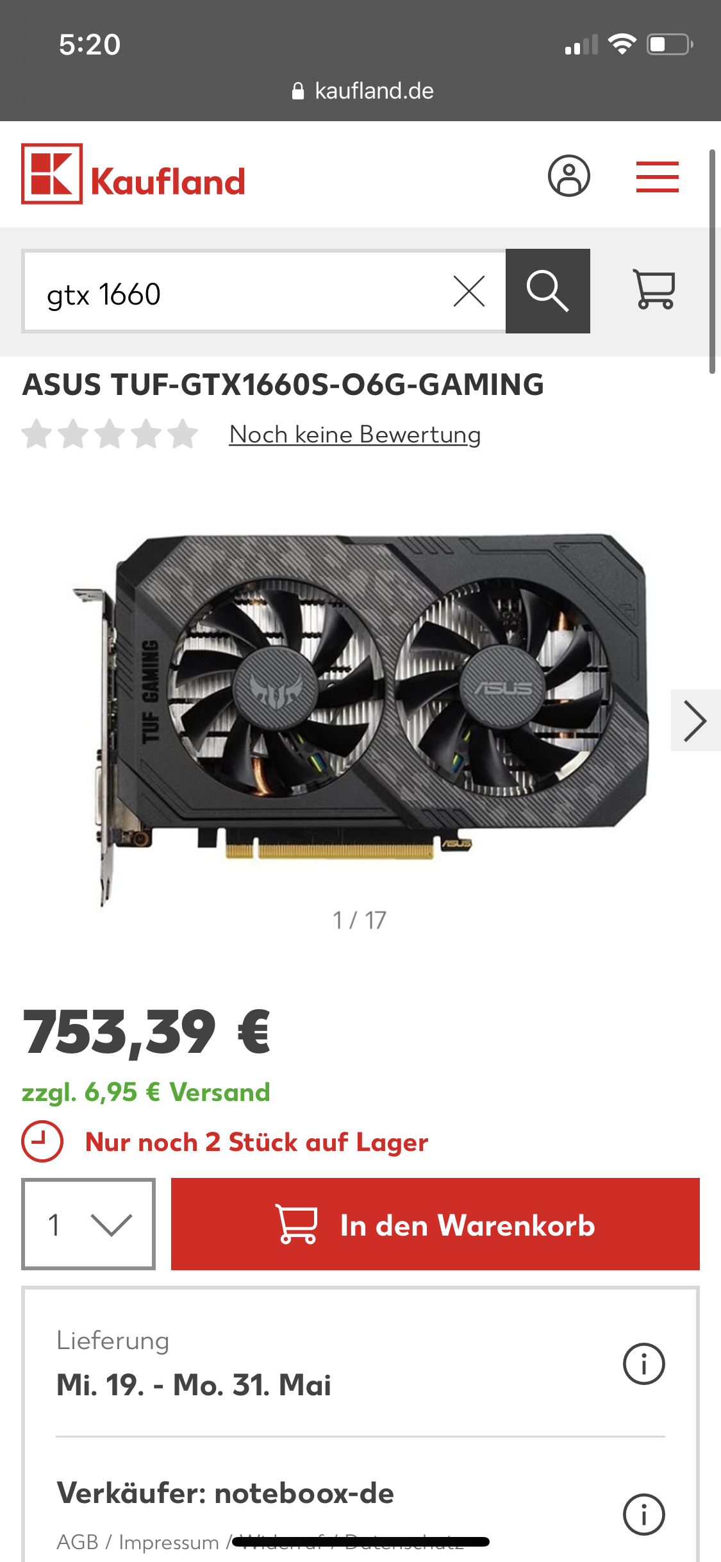Add item with In den Warenkorb
Image resolution: width=721 pixels, height=1562 pixels.
point(435,1224)
